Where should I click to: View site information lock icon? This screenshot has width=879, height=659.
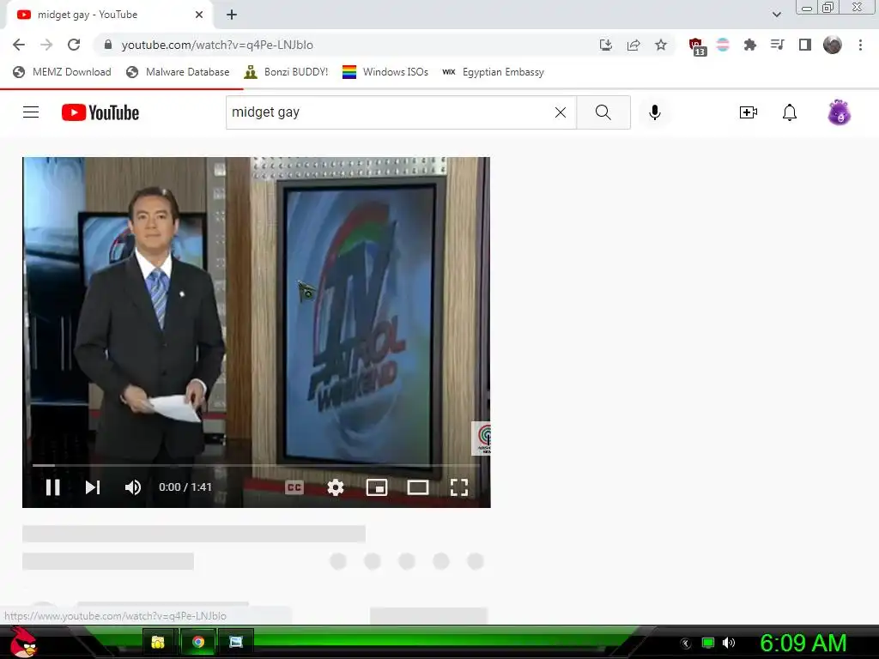108,45
